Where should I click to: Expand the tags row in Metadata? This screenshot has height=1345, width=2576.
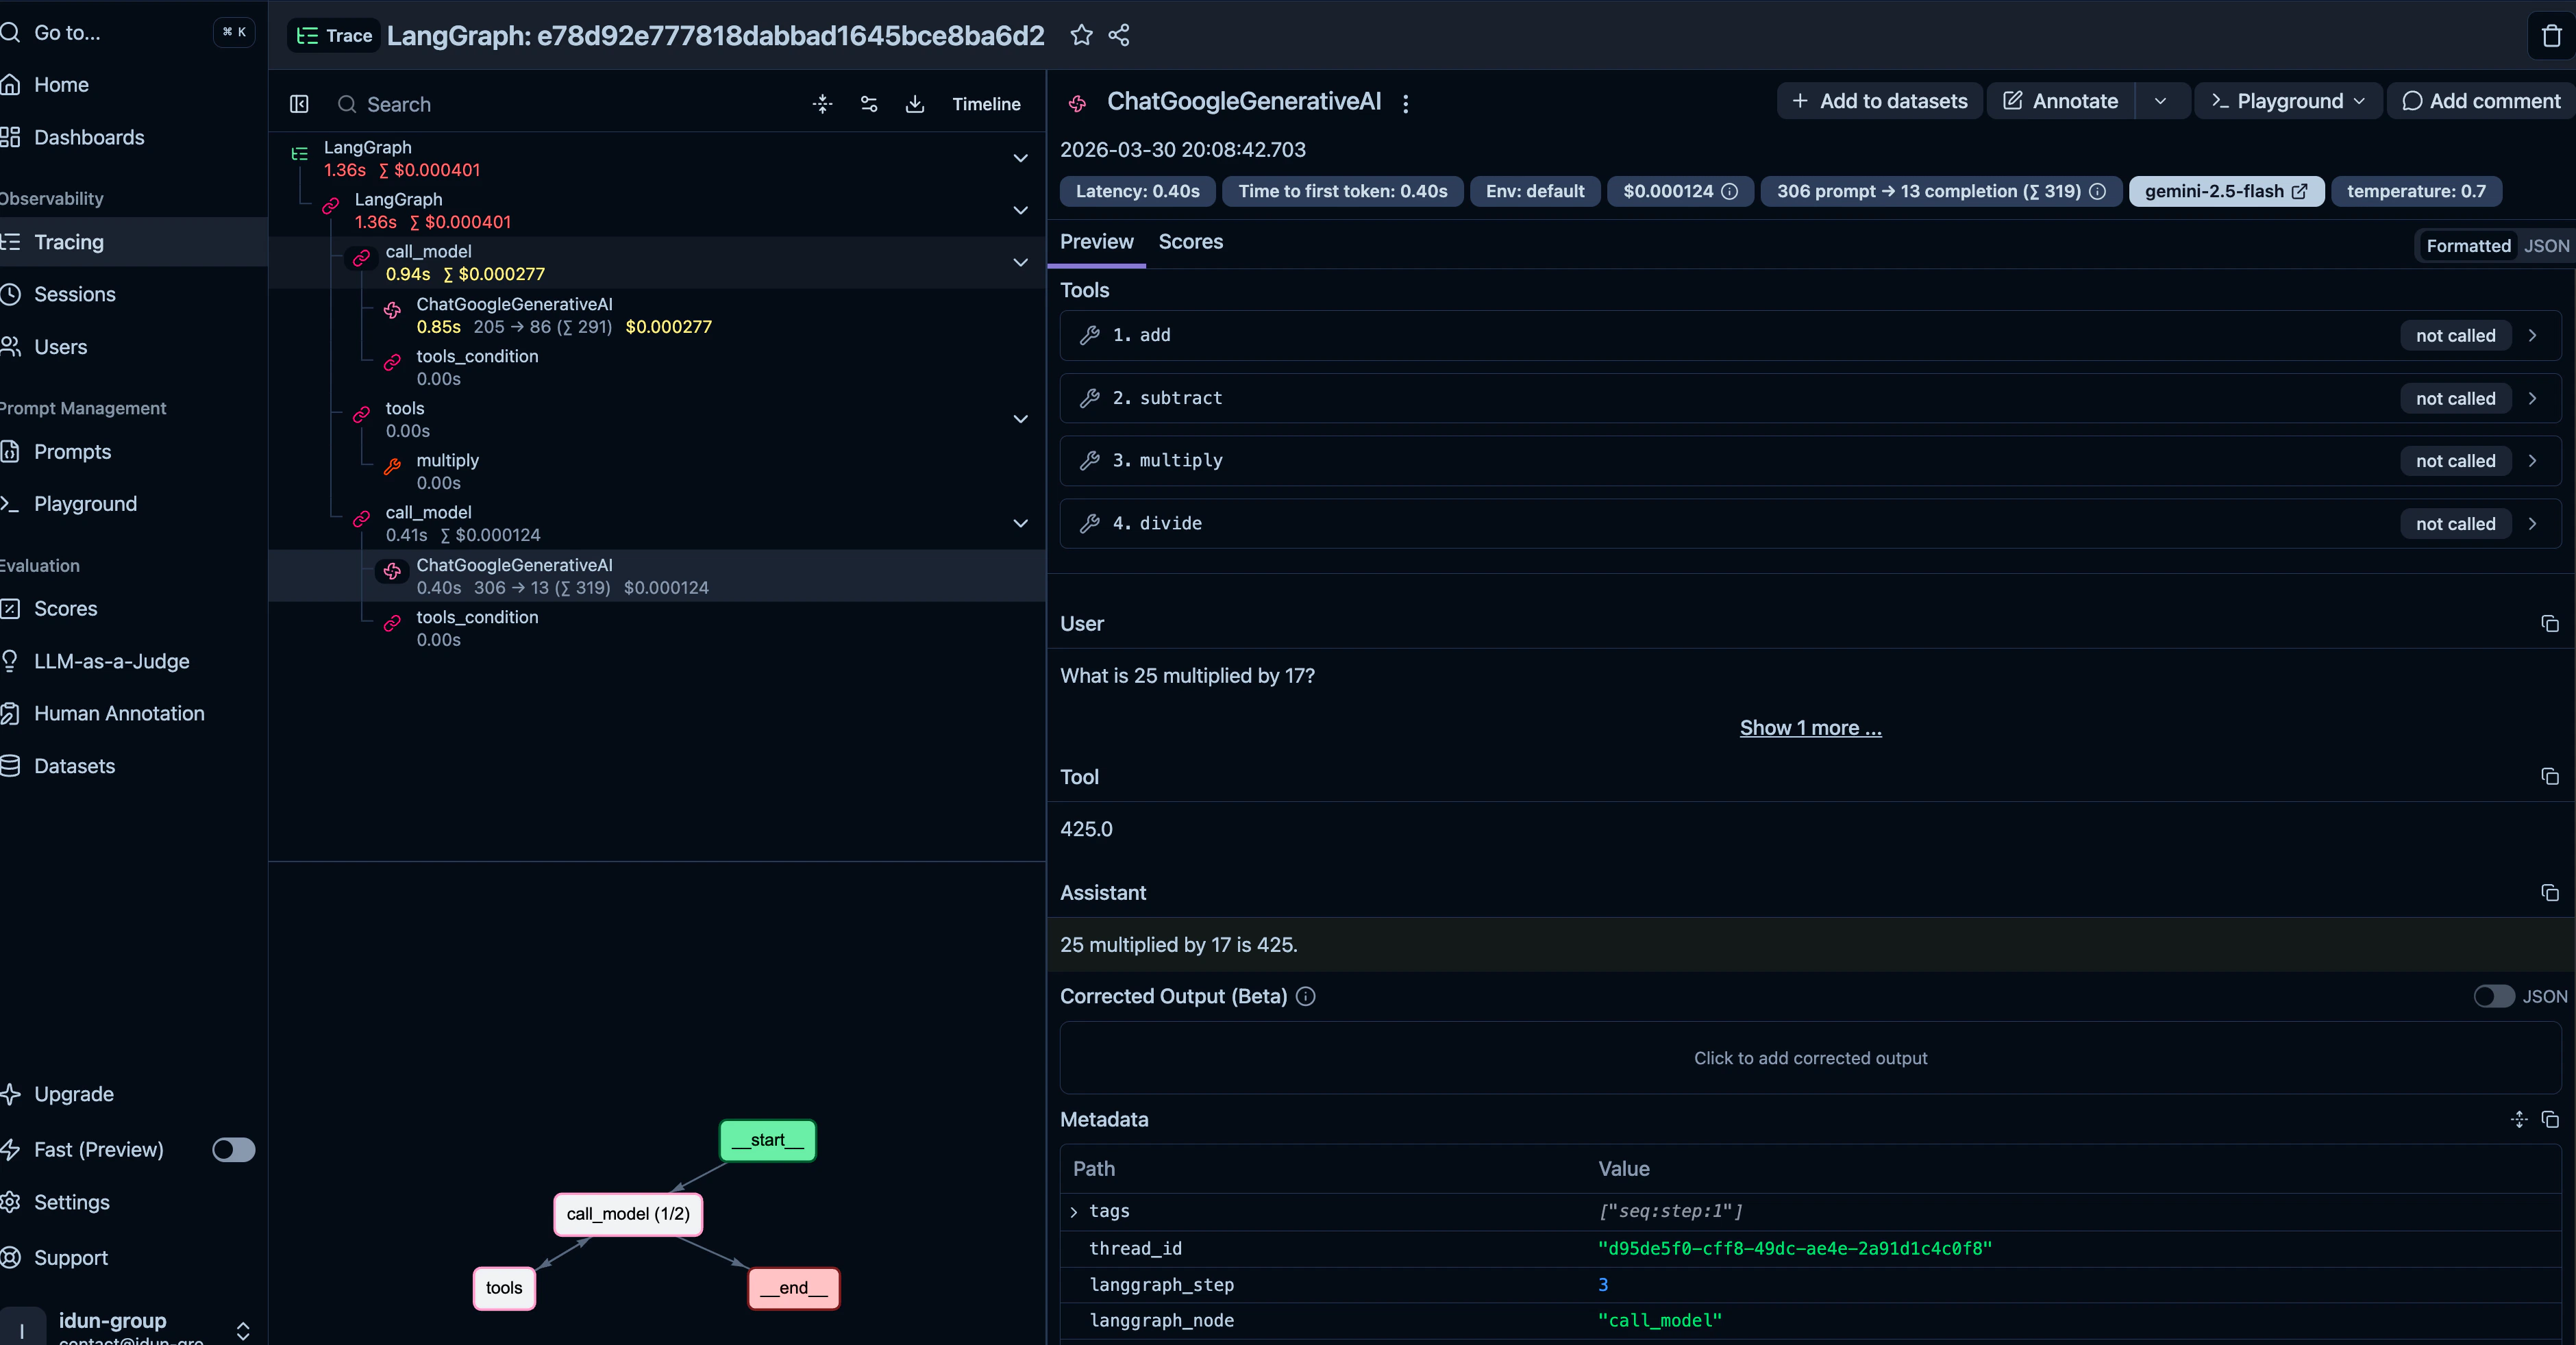click(x=1073, y=1212)
